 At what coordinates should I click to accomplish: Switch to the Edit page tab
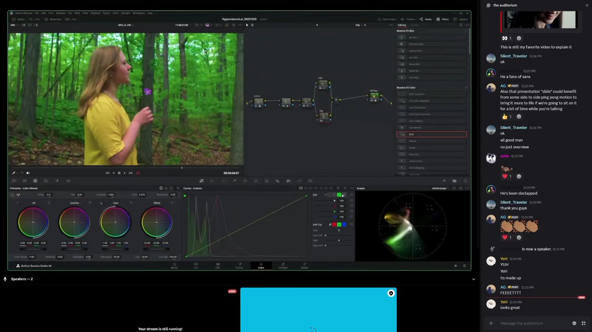coord(217,266)
